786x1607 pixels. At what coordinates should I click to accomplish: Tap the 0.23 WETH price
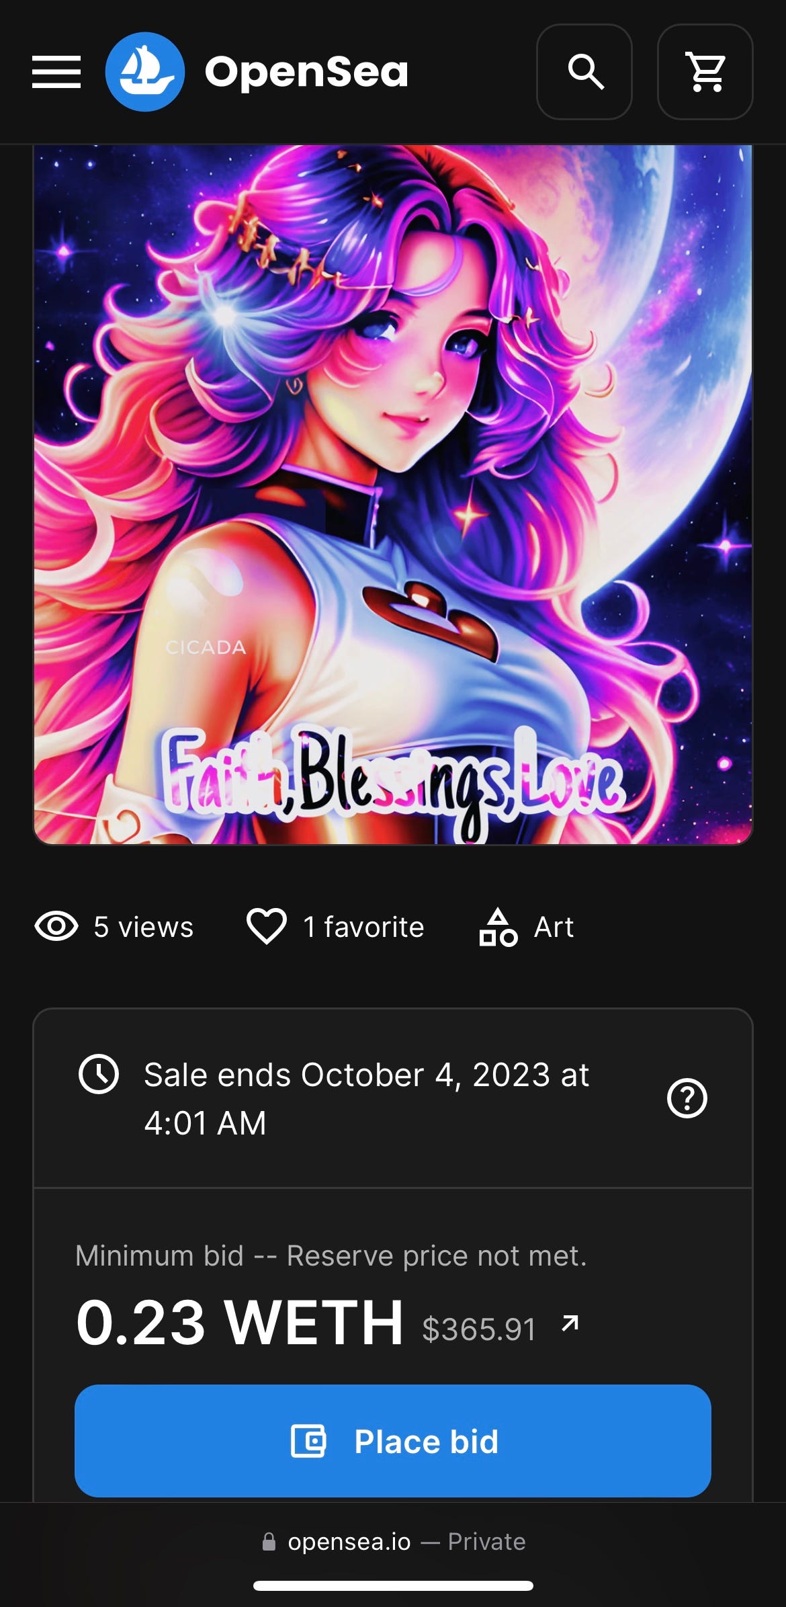pos(240,1323)
